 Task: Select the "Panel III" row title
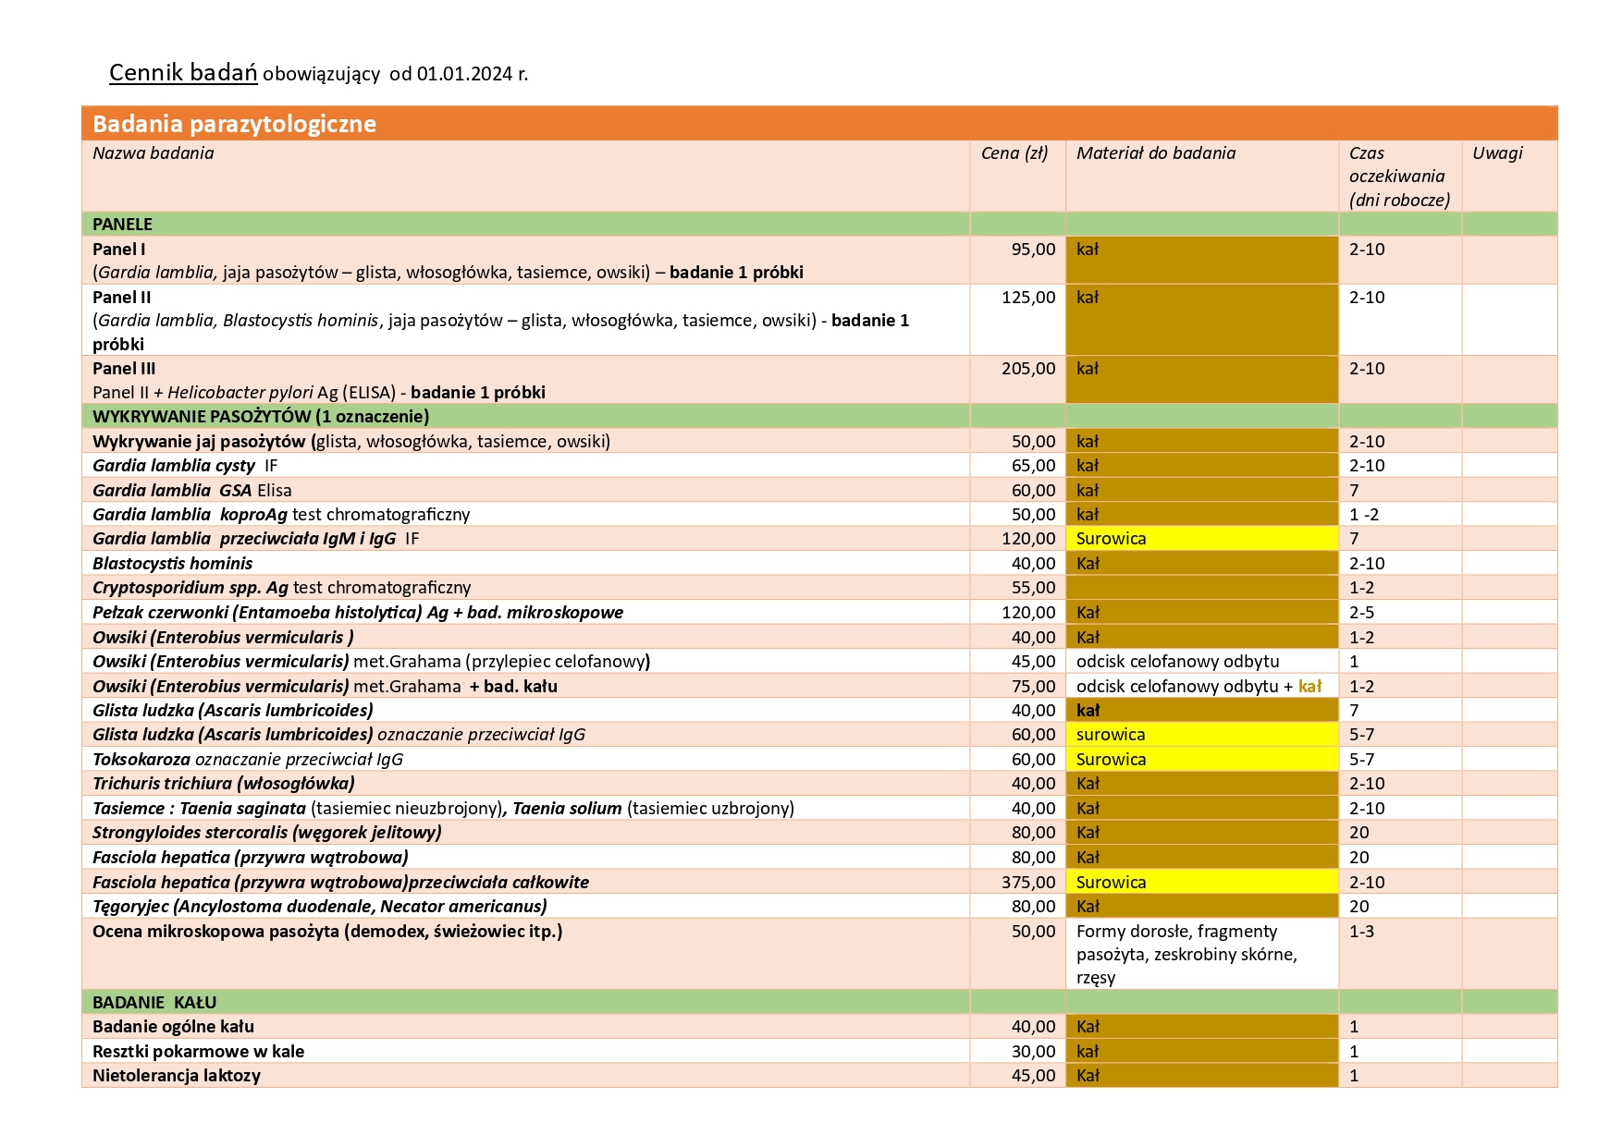[124, 369]
